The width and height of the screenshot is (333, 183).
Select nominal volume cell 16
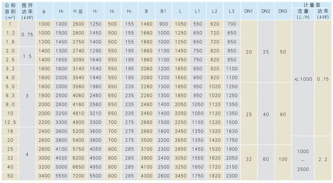[10, 131]
